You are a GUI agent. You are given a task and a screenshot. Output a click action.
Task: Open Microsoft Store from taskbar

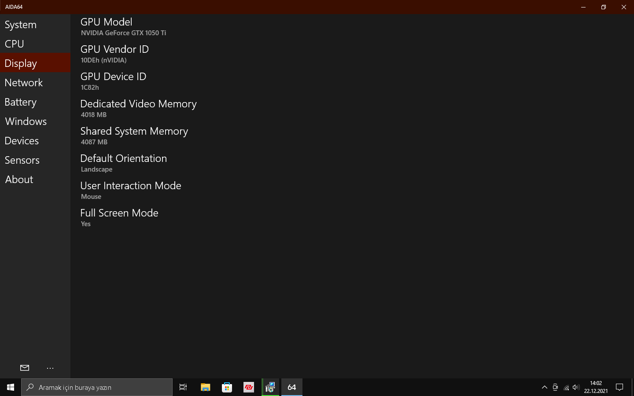click(227, 387)
